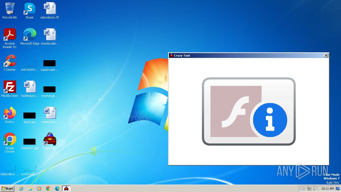Open the Recycle Bin desktop icon

[10, 11]
